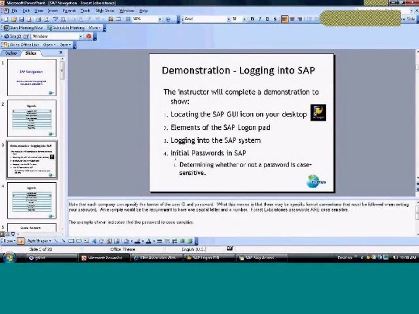
Task: Open the Arial font name dropdown
Action: tap(228, 19)
